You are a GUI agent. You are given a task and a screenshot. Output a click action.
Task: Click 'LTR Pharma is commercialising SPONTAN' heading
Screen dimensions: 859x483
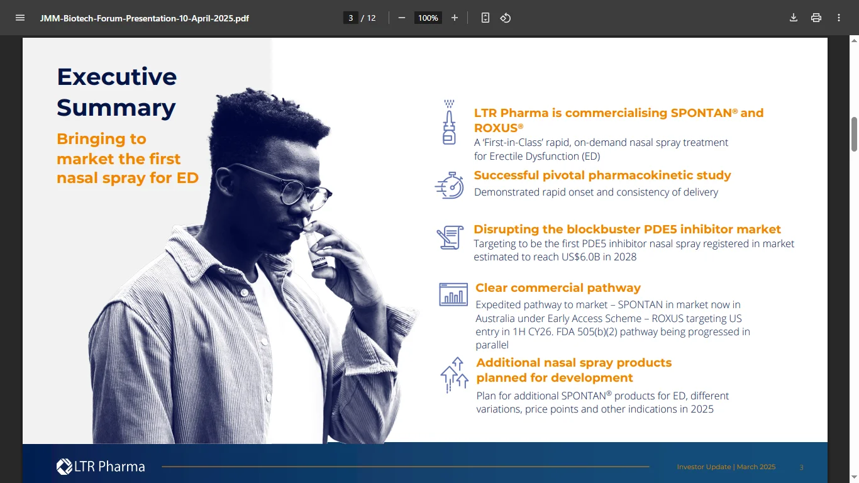coord(619,120)
